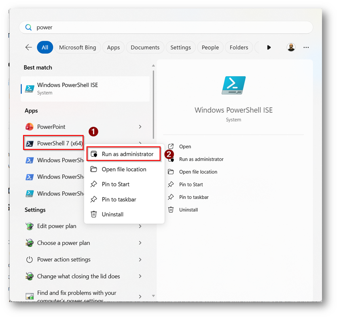Choose Pin to taskbar in context menu
339x319 pixels.
click(x=124, y=199)
